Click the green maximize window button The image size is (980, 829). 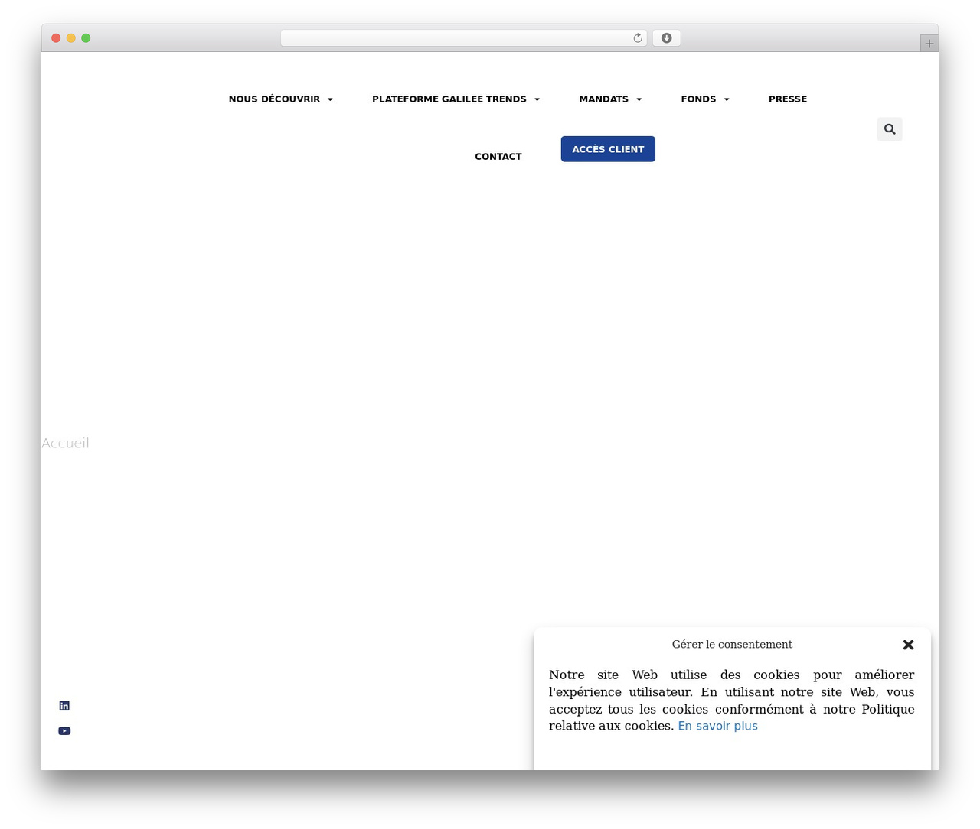(86, 38)
